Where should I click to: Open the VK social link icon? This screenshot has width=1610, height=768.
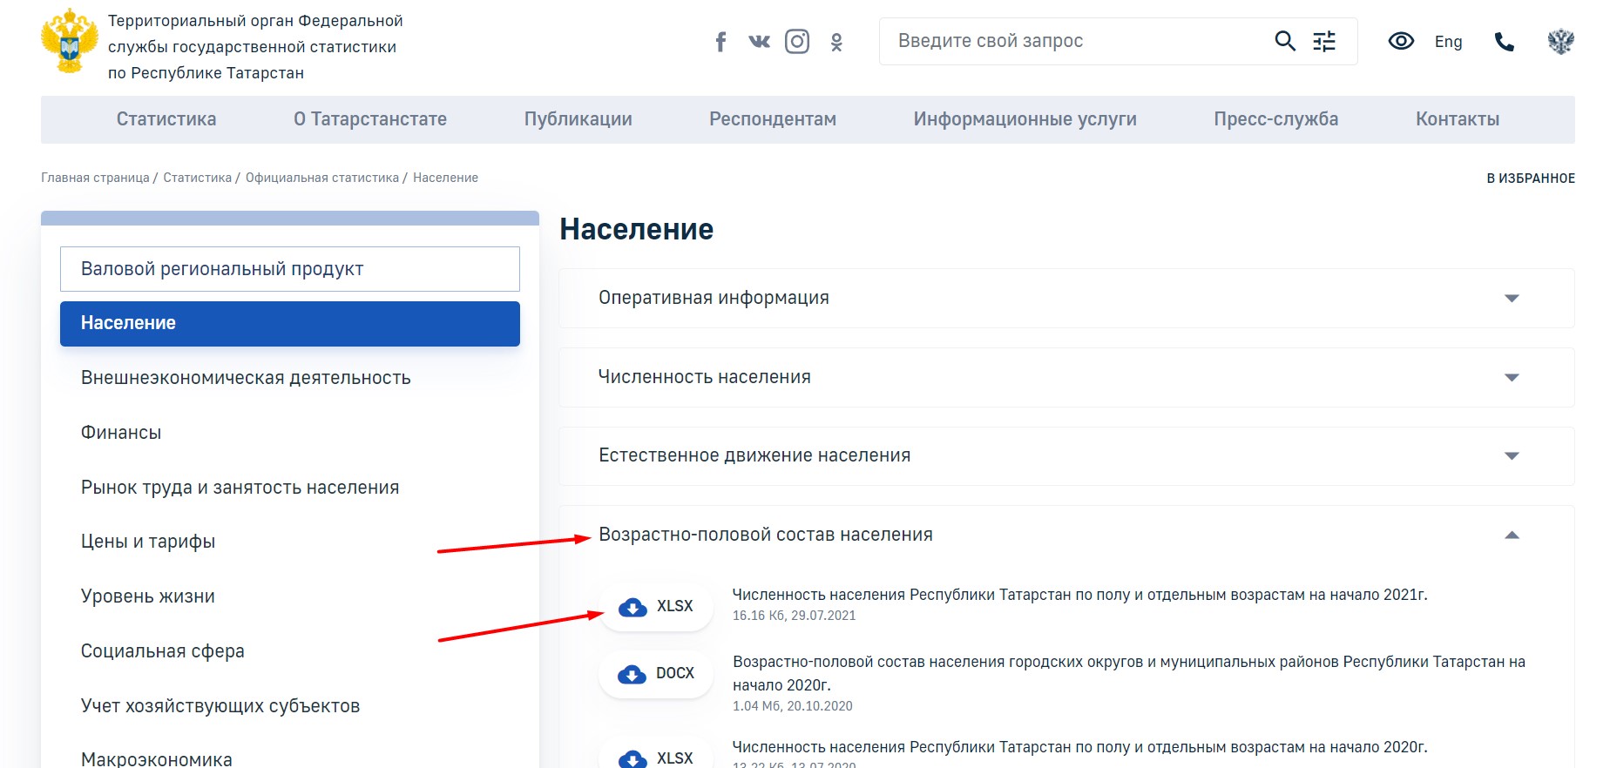759,41
